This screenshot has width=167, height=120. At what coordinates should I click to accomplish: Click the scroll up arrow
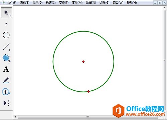coord(165,8)
